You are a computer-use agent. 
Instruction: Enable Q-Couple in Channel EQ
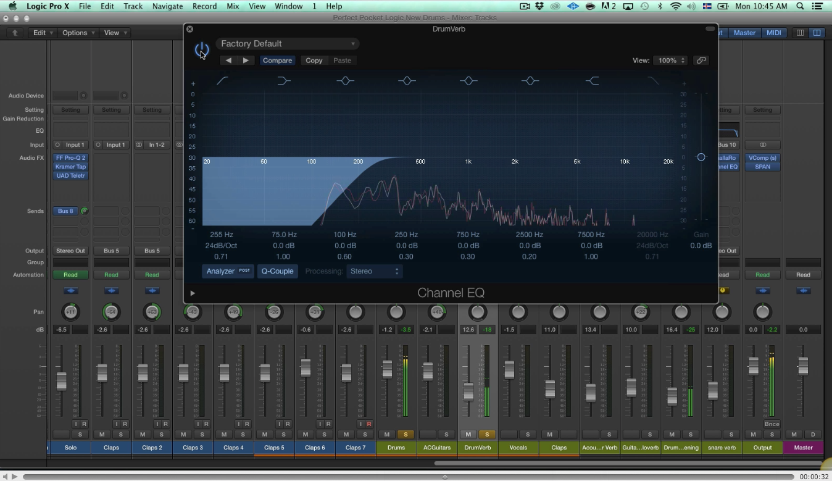pos(277,271)
